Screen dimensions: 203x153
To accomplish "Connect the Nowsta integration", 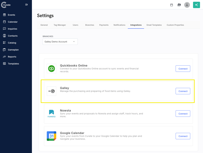I will (183, 114).
